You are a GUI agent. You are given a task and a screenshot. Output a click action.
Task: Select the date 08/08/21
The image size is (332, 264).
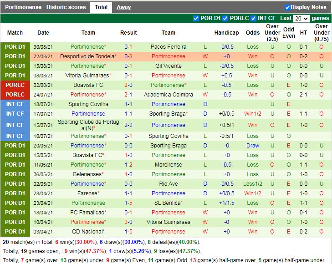(43, 75)
